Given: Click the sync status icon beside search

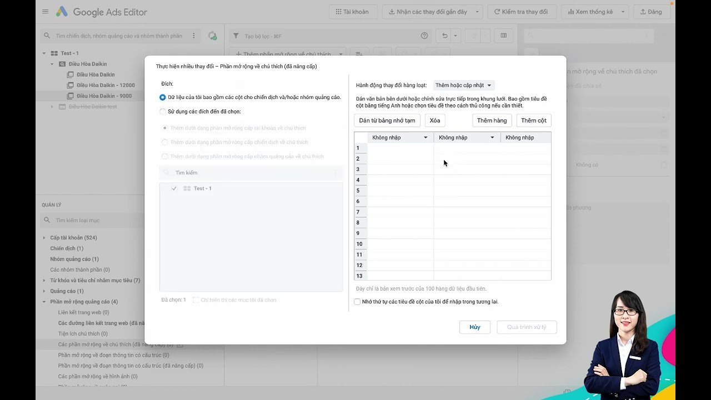Looking at the screenshot, I should 212,36.
